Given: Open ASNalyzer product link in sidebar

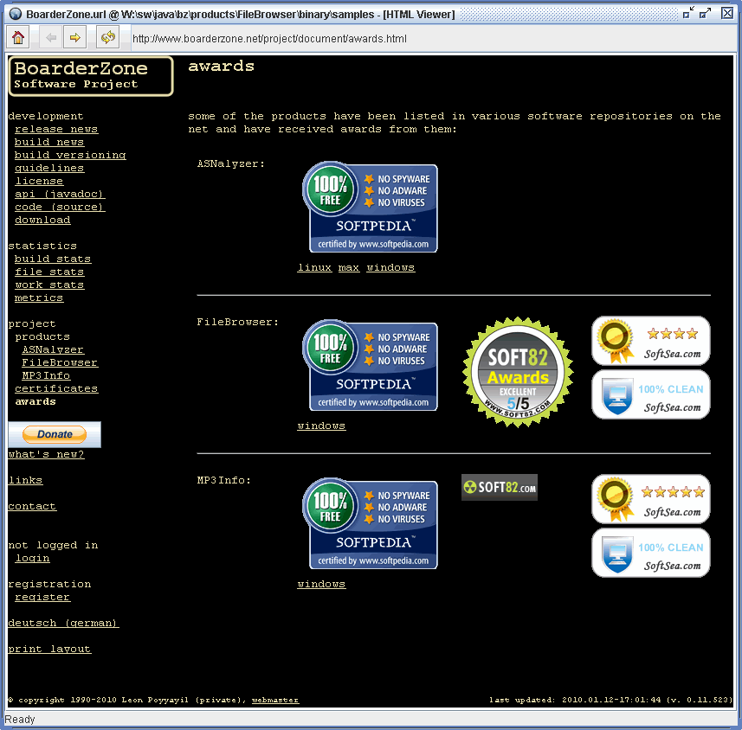Looking at the screenshot, I should 53,349.
